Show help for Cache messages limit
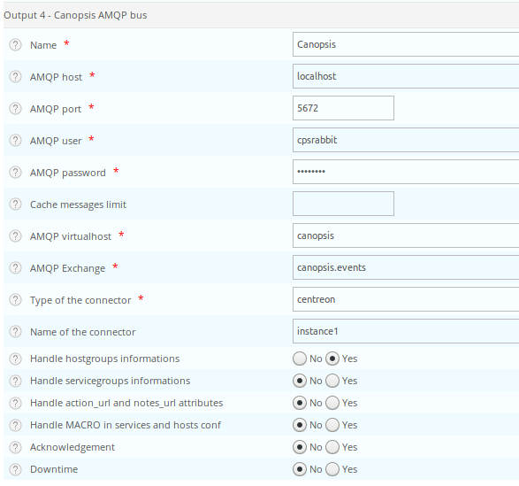The image size is (519, 486). [15, 204]
